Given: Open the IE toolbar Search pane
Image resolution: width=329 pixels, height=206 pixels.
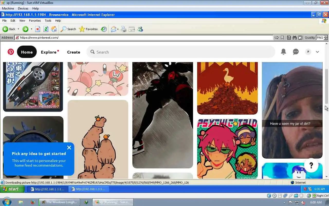Looking at the screenshot, I should 68,29.
